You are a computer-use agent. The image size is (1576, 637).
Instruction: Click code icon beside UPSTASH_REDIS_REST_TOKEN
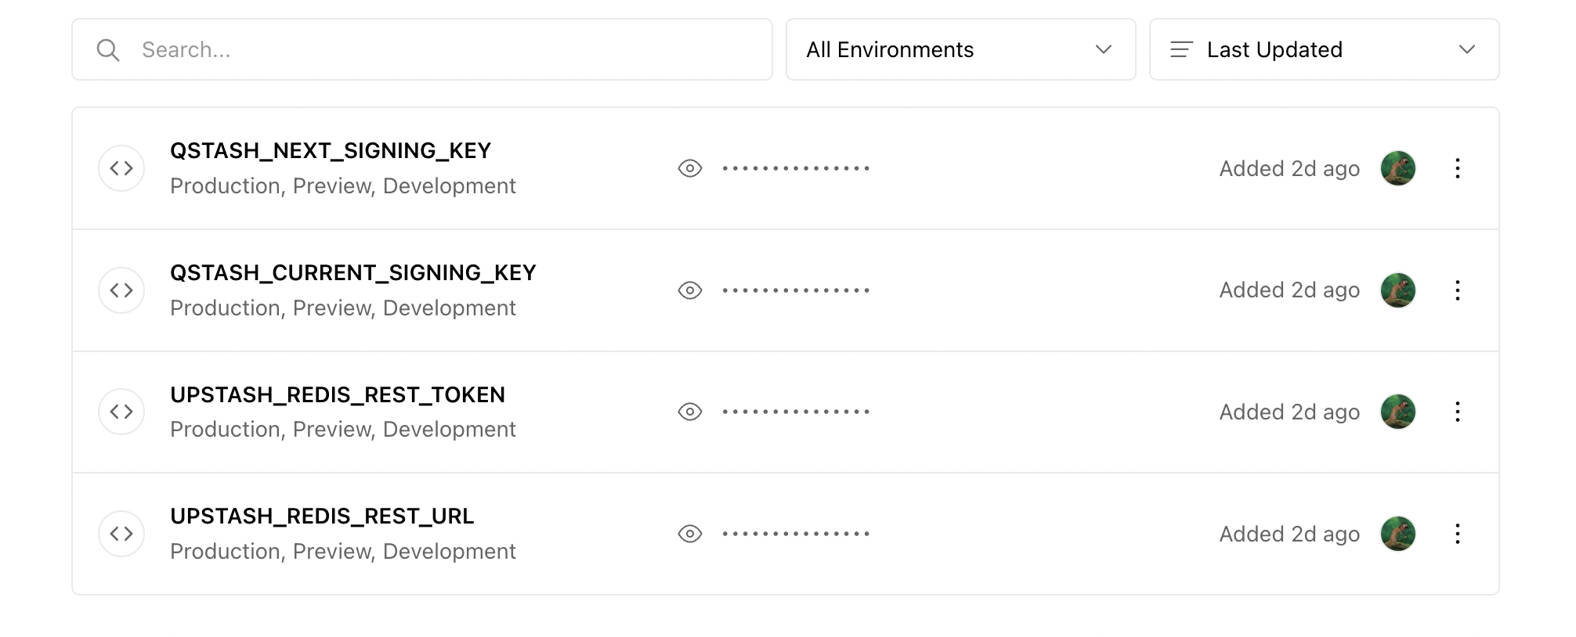tap(121, 412)
